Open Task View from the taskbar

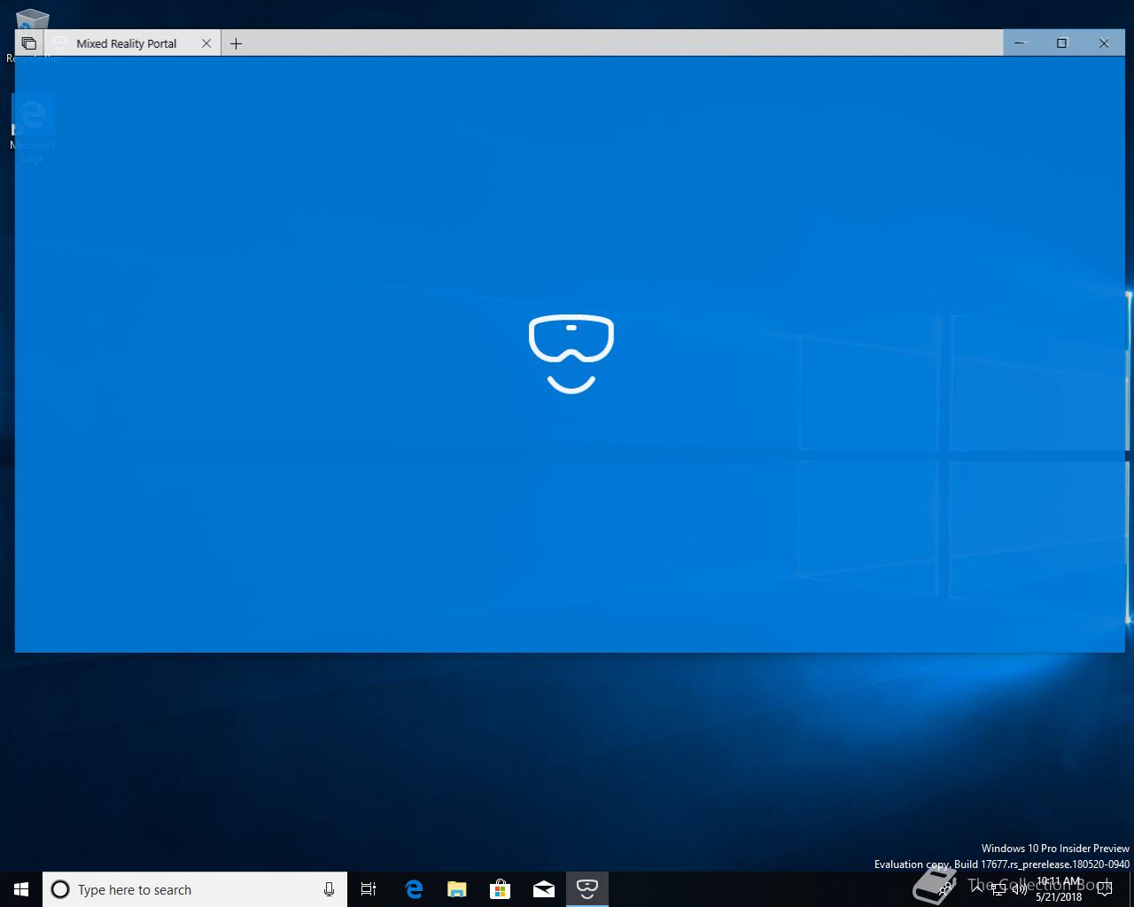(369, 889)
